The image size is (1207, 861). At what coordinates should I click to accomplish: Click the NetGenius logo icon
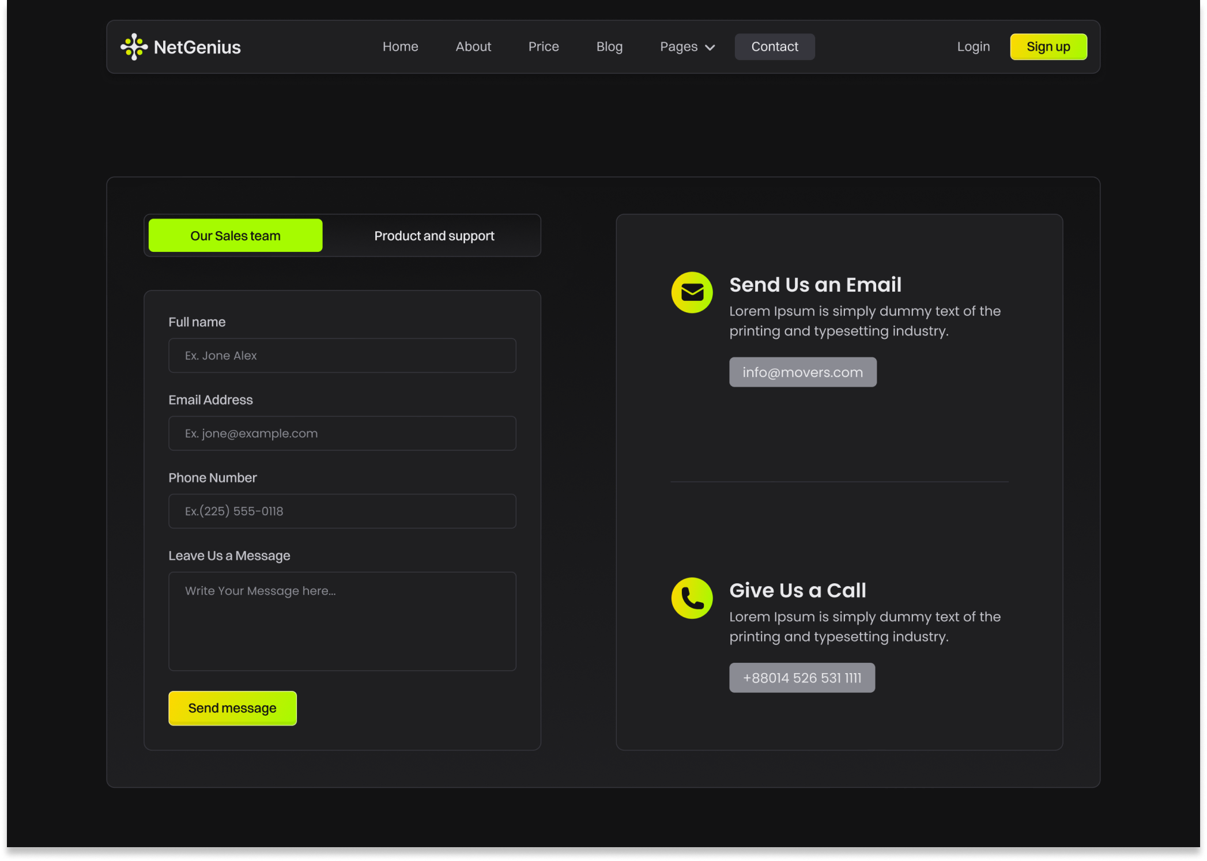tap(134, 47)
